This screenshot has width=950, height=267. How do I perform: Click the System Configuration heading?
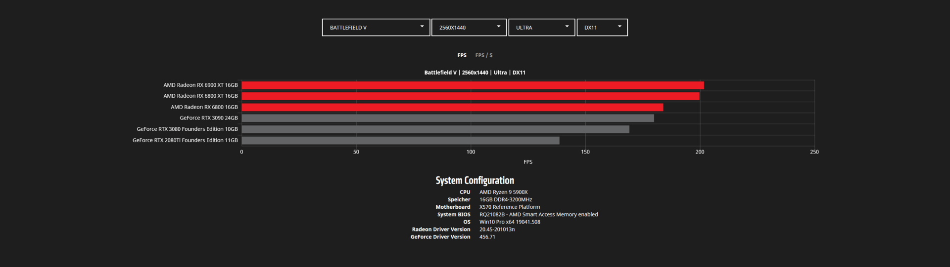[x=475, y=181]
